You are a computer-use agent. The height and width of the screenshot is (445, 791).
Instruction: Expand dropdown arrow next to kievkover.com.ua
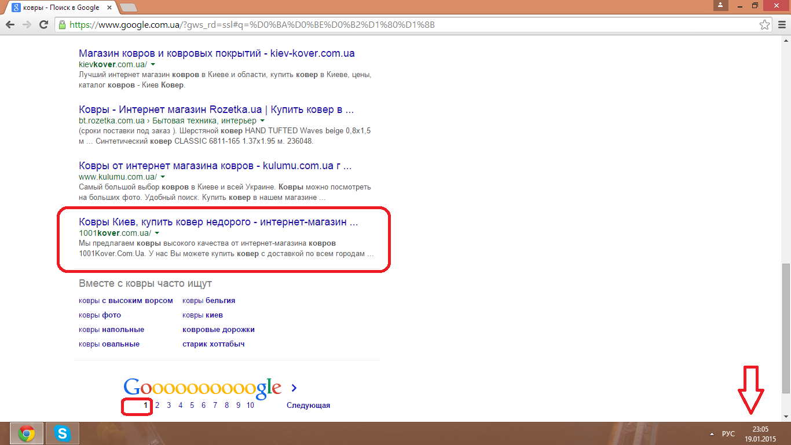pyautogui.click(x=153, y=64)
